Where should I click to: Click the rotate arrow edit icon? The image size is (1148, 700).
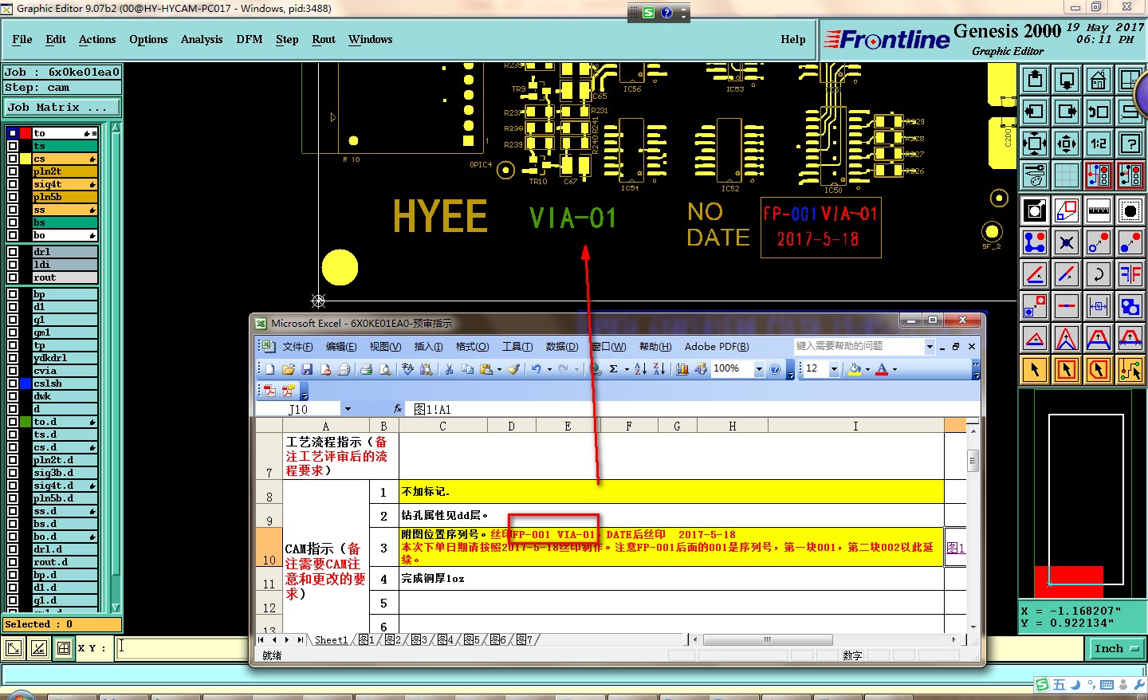pyautogui.click(x=1099, y=274)
